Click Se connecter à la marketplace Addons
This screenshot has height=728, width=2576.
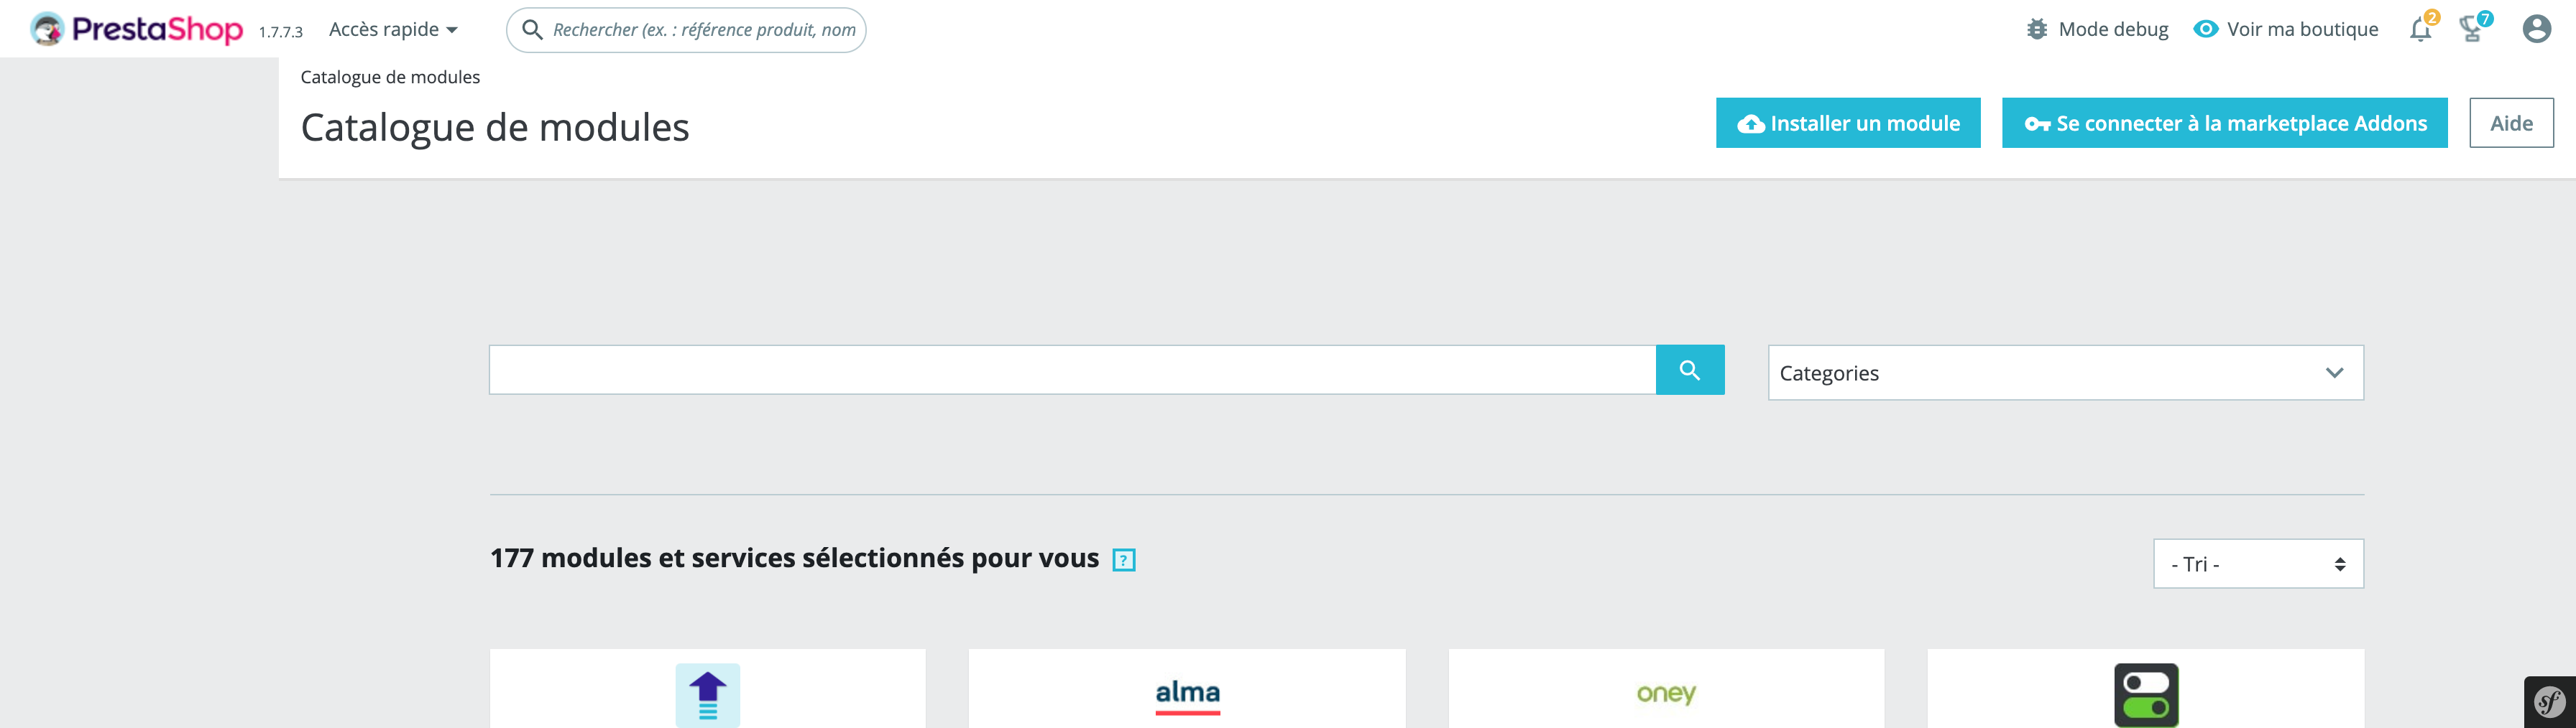(x=2223, y=123)
